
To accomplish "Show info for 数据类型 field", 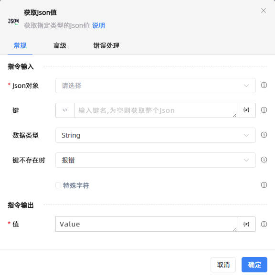I will [x=264, y=135].
